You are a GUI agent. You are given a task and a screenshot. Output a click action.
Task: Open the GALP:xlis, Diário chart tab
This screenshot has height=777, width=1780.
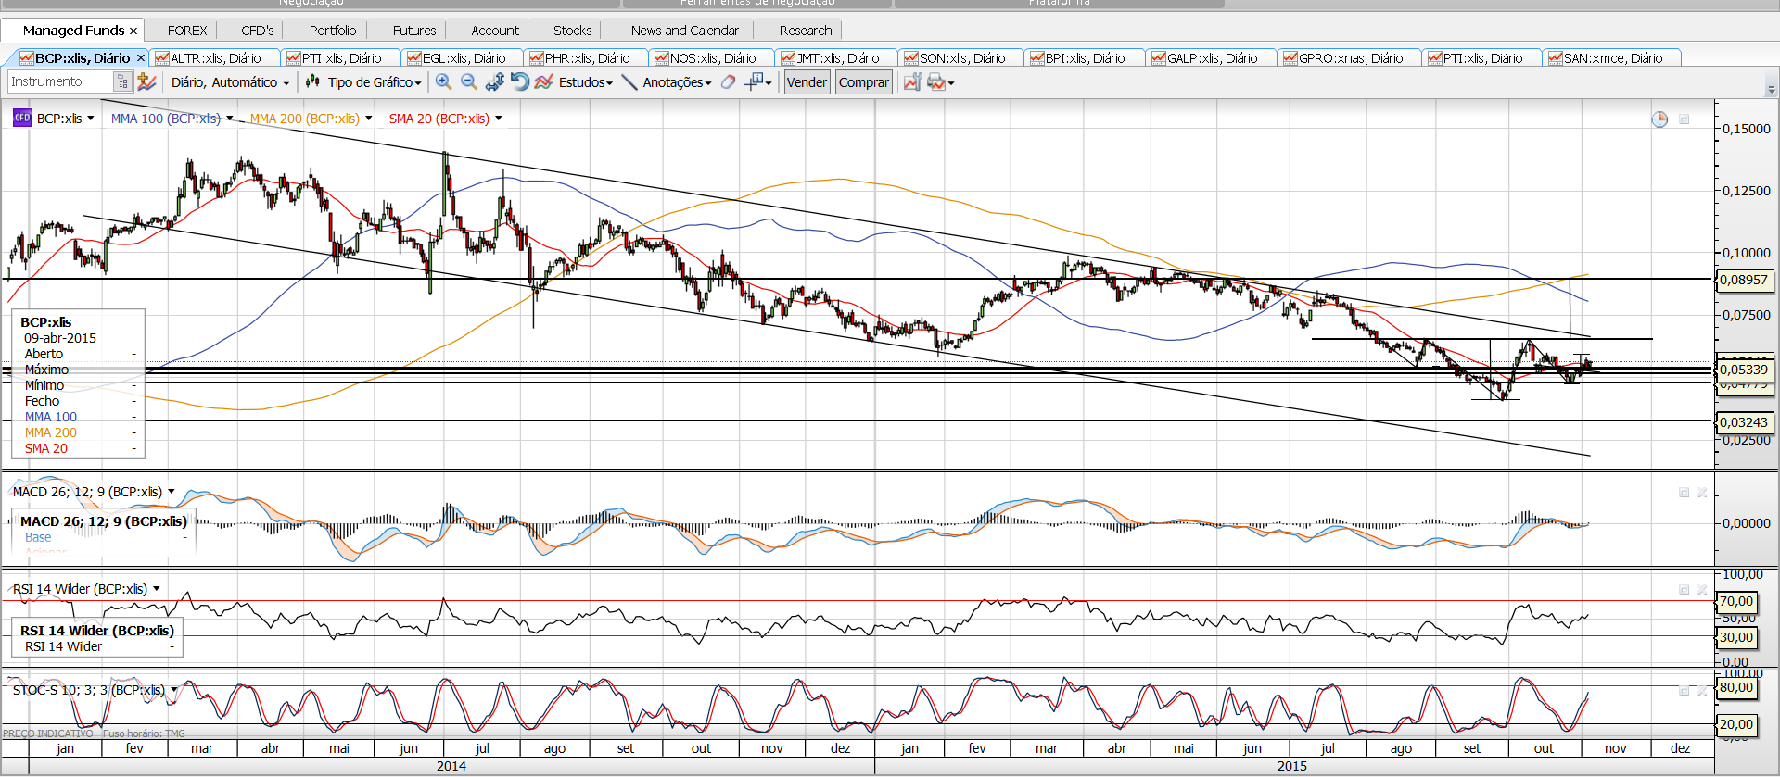pyautogui.click(x=1211, y=58)
